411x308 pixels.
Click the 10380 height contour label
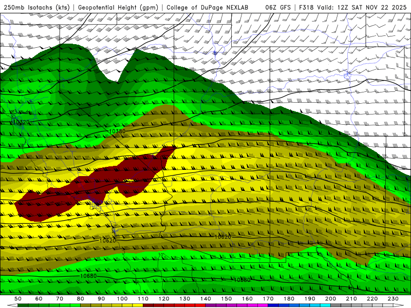pos(117,131)
